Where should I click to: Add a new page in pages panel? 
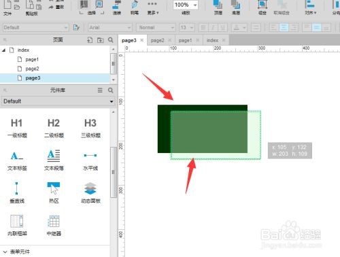pos(90,40)
